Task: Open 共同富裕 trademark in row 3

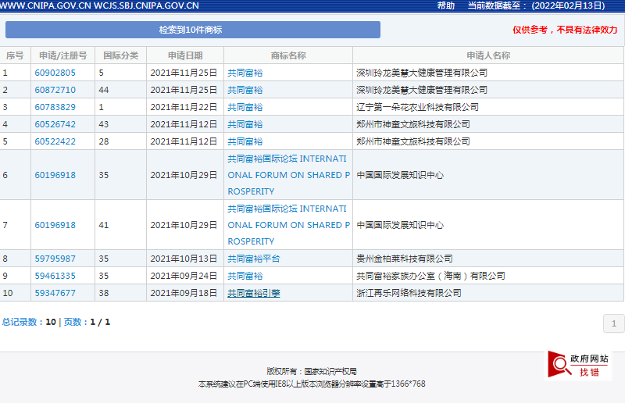Action: pos(245,107)
